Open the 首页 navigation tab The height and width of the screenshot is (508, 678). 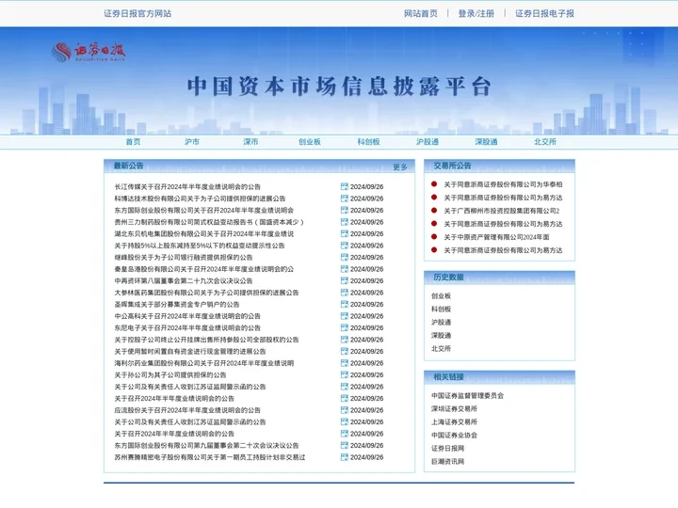133,142
